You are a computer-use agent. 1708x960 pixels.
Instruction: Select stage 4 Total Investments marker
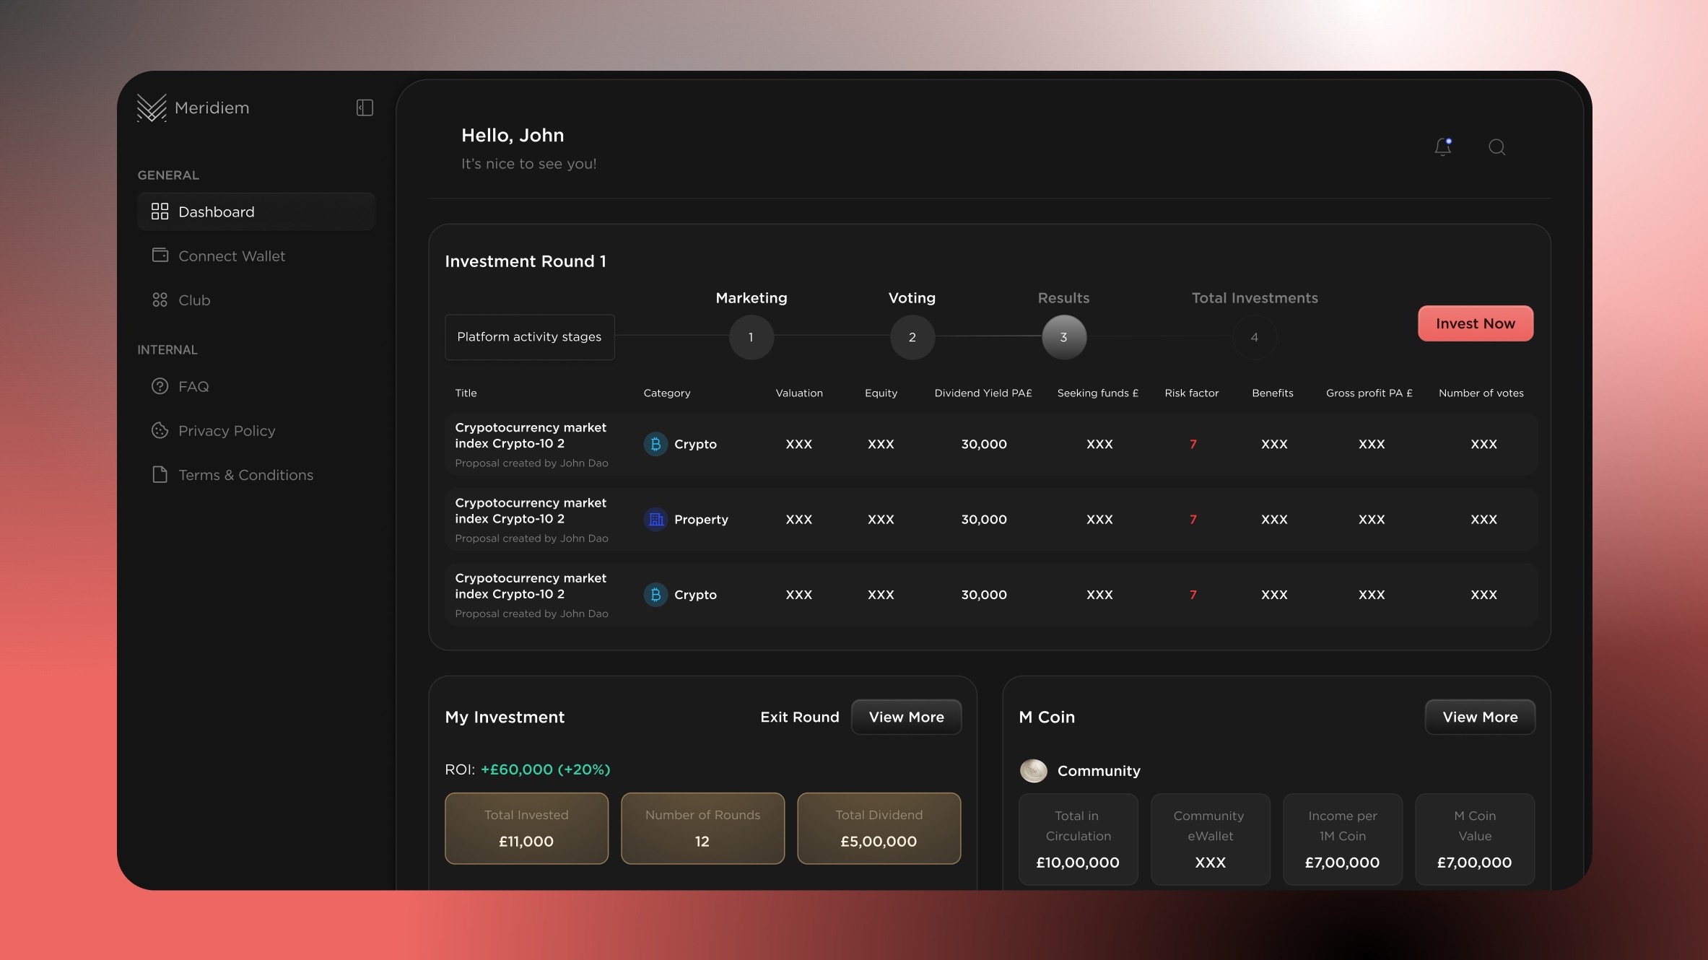[x=1254, y=337]
